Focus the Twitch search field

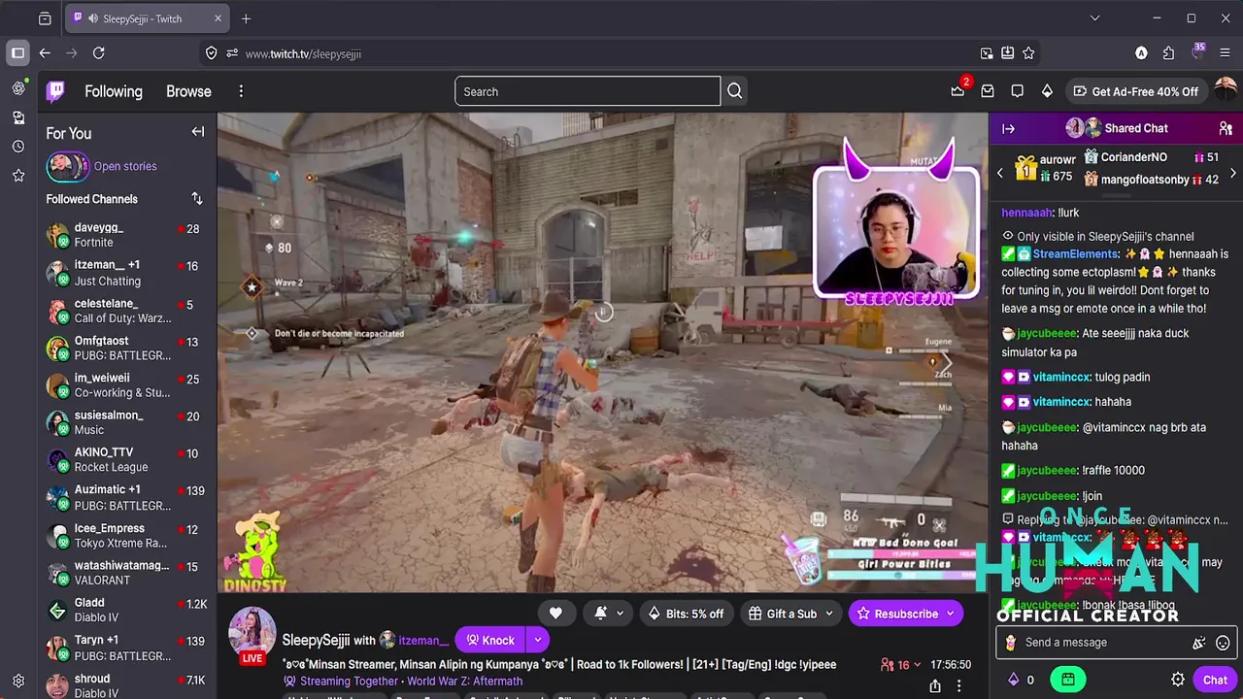tap(588, 91)
